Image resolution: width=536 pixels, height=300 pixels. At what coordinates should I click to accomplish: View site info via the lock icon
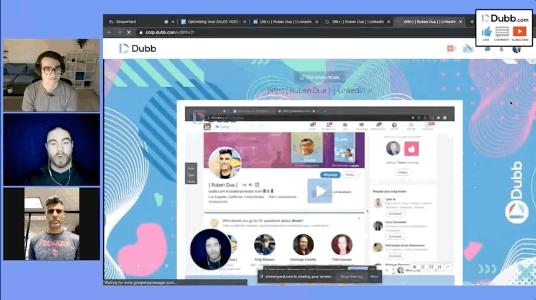click(x=141, y=32)
